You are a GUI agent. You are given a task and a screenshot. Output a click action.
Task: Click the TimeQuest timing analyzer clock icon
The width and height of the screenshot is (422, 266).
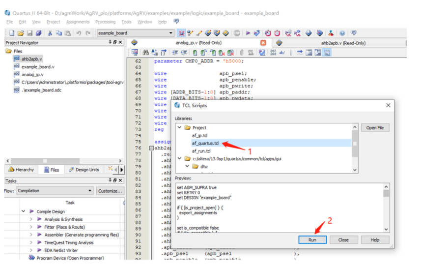277,33
